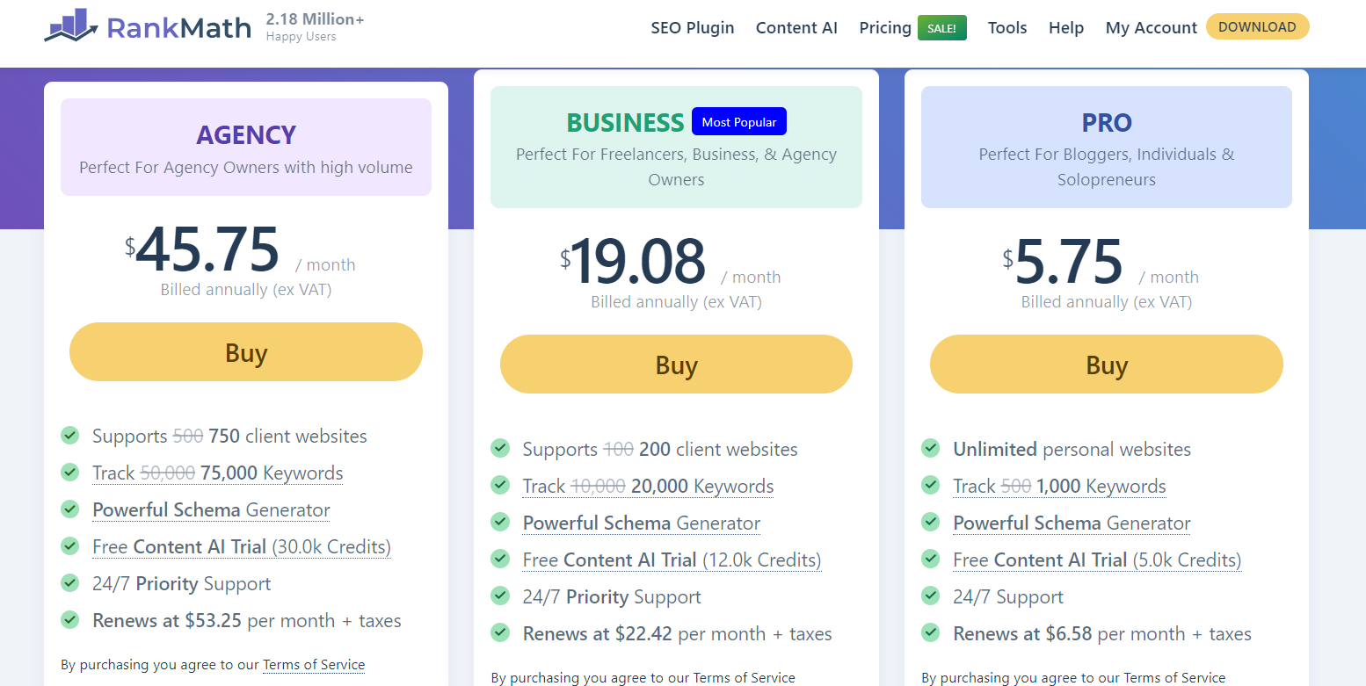
Task: Click checkmark beside Business Powerful Schema Generator
Action: [x=500, y=522]
